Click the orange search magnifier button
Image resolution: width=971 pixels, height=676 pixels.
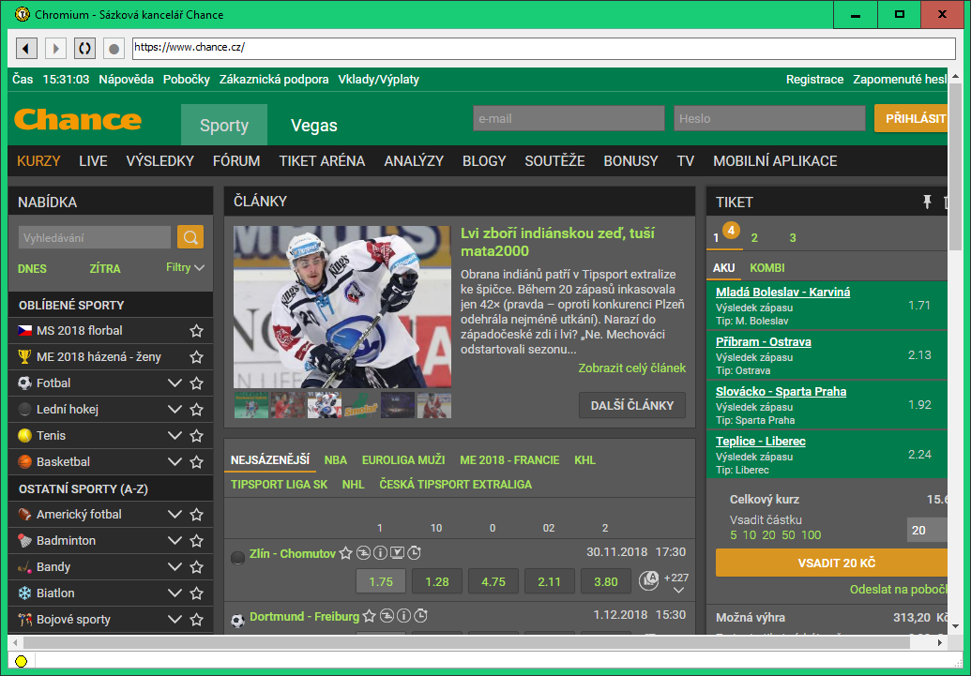tap(190, 237)
